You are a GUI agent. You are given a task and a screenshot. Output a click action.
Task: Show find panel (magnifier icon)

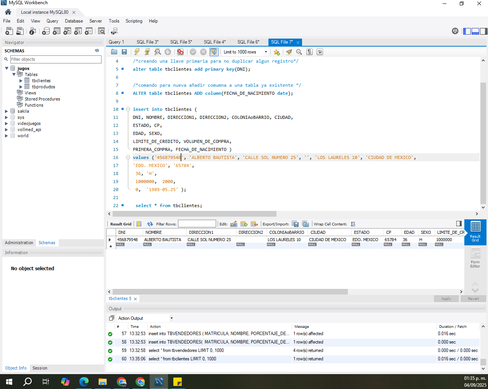(299, 52)
